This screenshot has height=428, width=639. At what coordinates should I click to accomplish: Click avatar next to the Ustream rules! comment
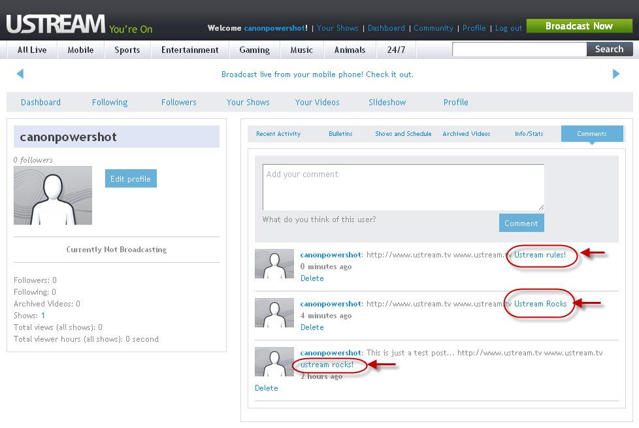pyautogui.click(x=274, y=264)
